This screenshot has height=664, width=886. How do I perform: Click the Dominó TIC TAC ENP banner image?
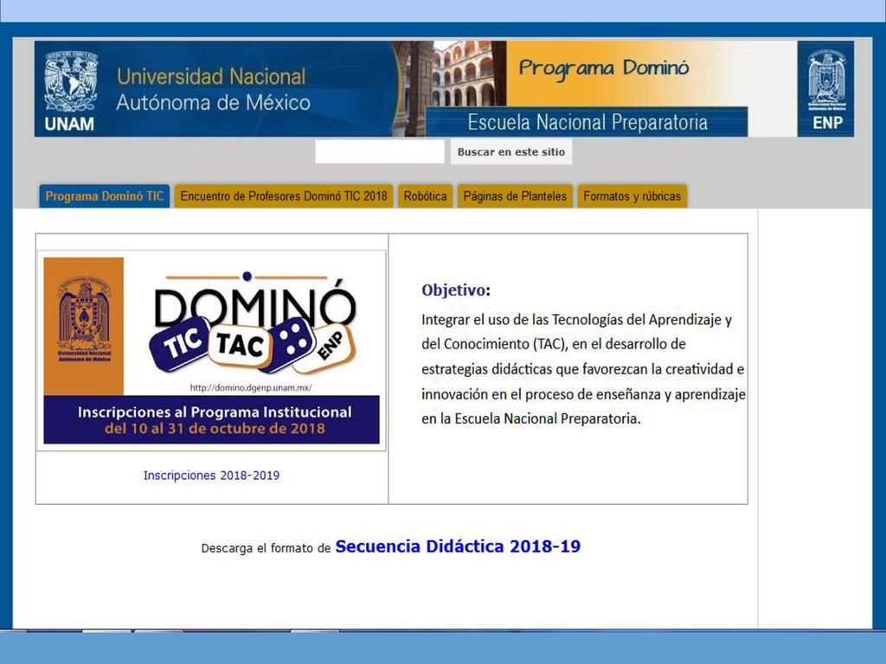click(x=211, y=351)
